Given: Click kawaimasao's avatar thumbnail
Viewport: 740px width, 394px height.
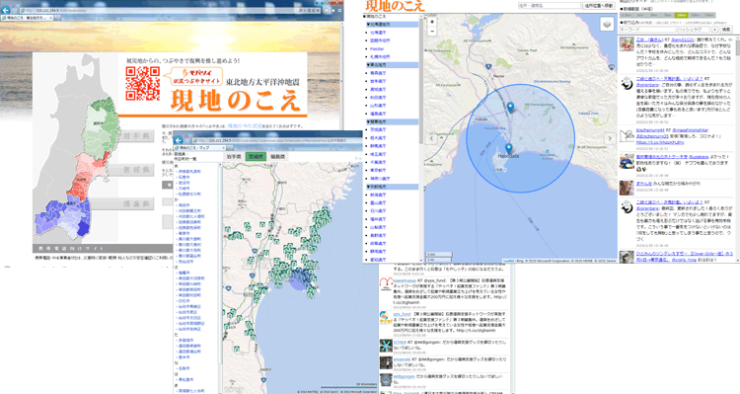Looking at the screenshot, I should 386,284.
